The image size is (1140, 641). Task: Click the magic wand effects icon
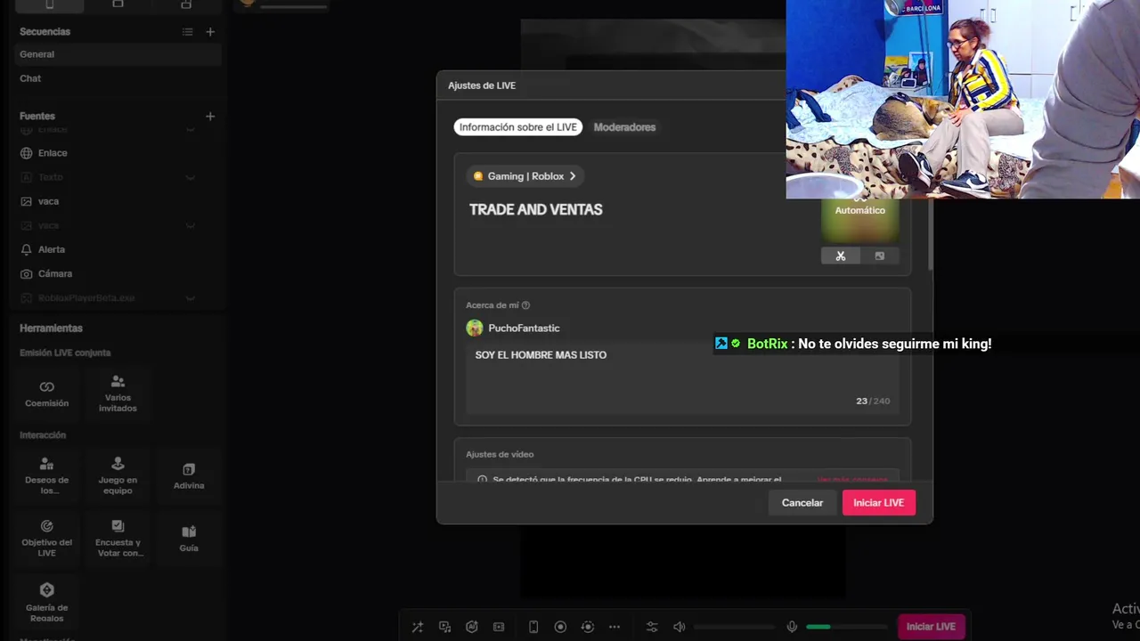pos(417,627)
